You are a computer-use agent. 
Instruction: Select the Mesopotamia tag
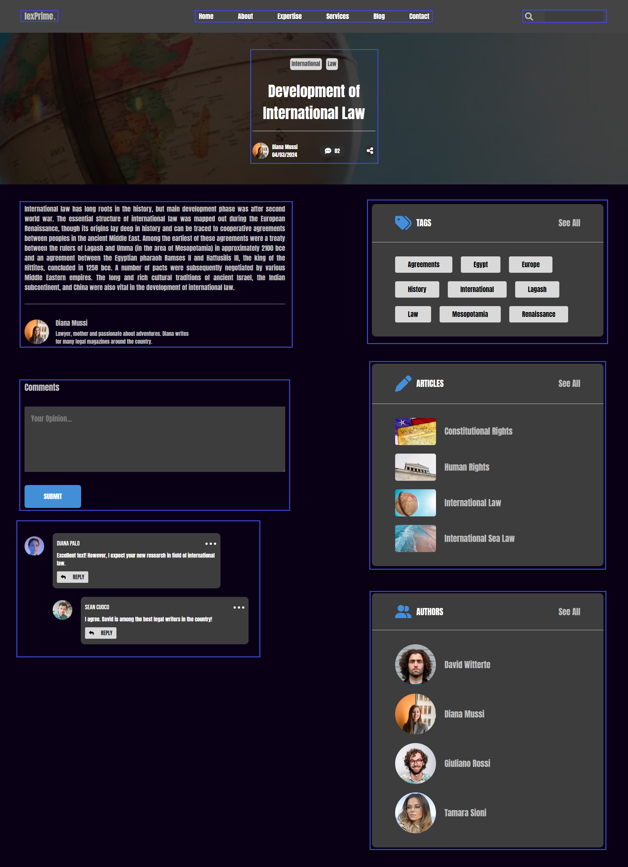click(x=470, y=314)
